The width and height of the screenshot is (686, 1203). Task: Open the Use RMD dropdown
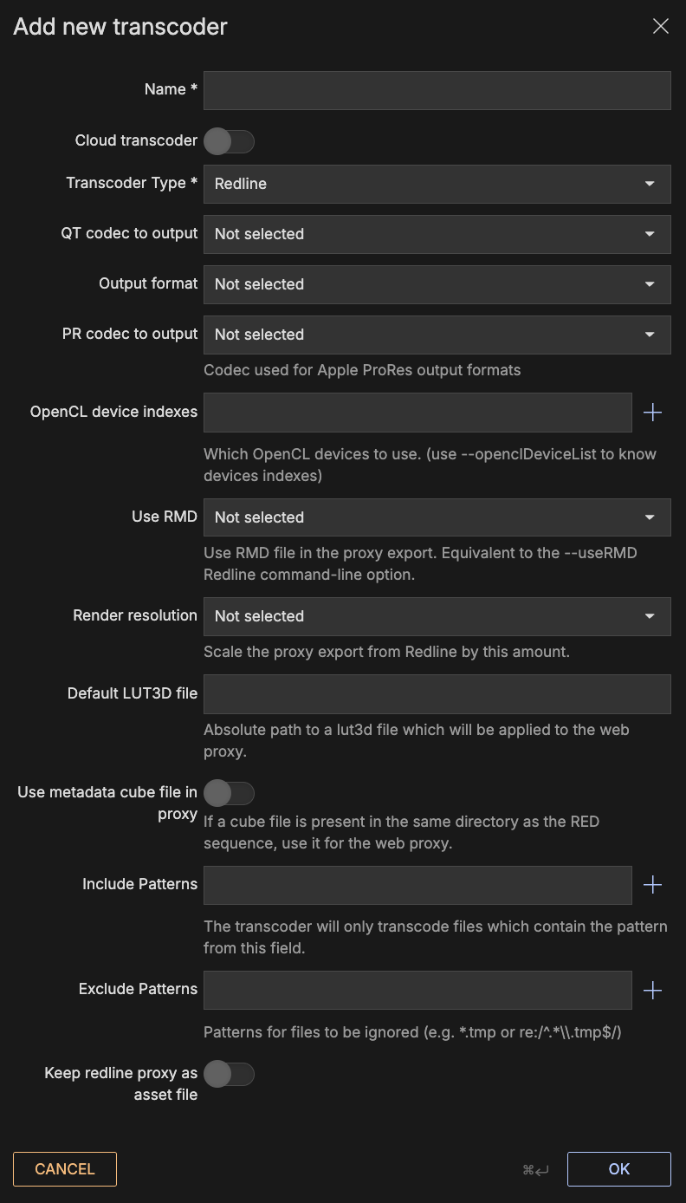437,517
